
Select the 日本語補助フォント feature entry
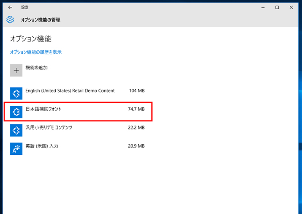click(x=77, y=112)
